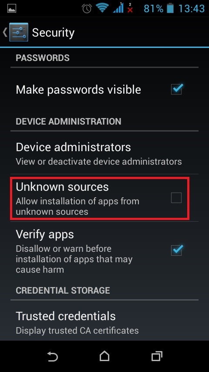Screen dimensions: 209x372
Task: Open Trusted credentials
Action: (x=104, y=322)
